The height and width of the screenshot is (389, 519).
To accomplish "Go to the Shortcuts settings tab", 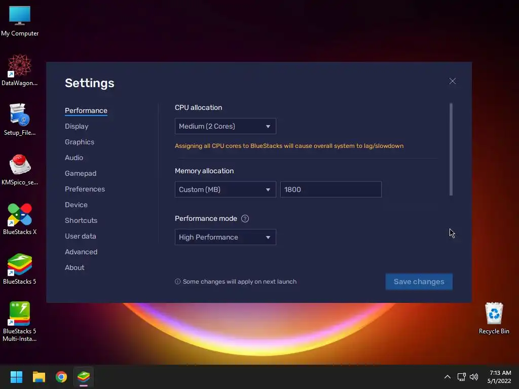I will [x=81, y=221].
